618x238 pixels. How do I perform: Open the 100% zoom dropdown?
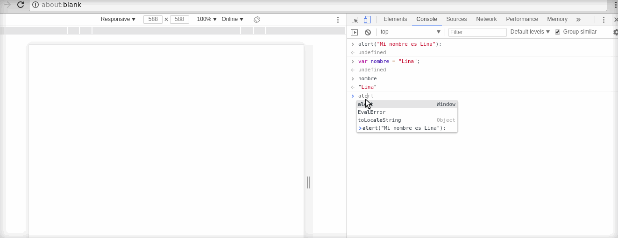(x=207, y=19)
